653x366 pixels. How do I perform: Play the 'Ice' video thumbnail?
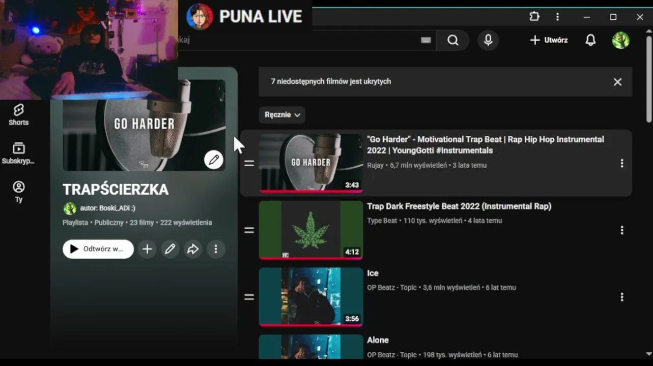[x=311, y=297]
